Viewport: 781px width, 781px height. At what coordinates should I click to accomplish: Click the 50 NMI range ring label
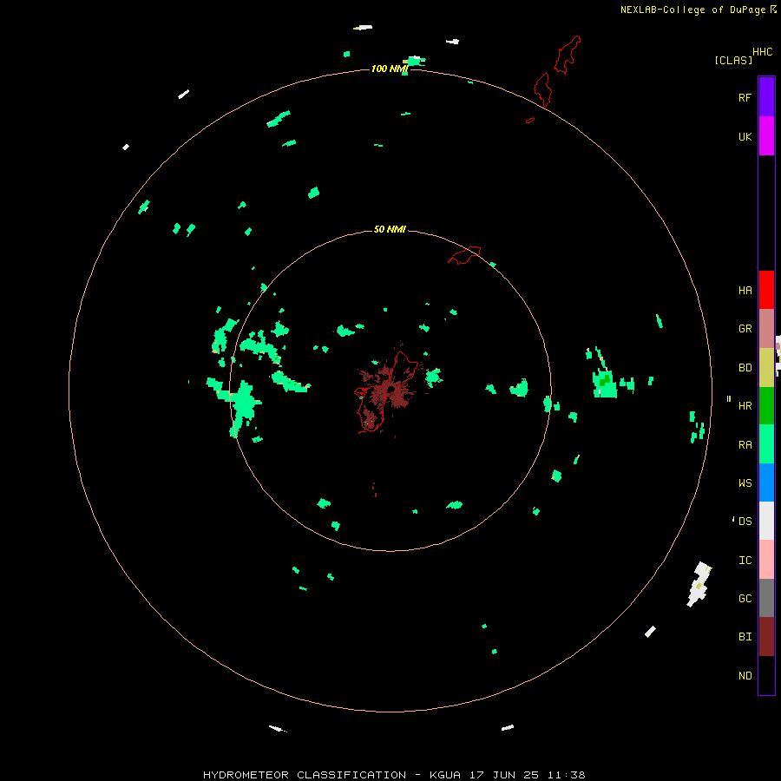click(390, 229)
